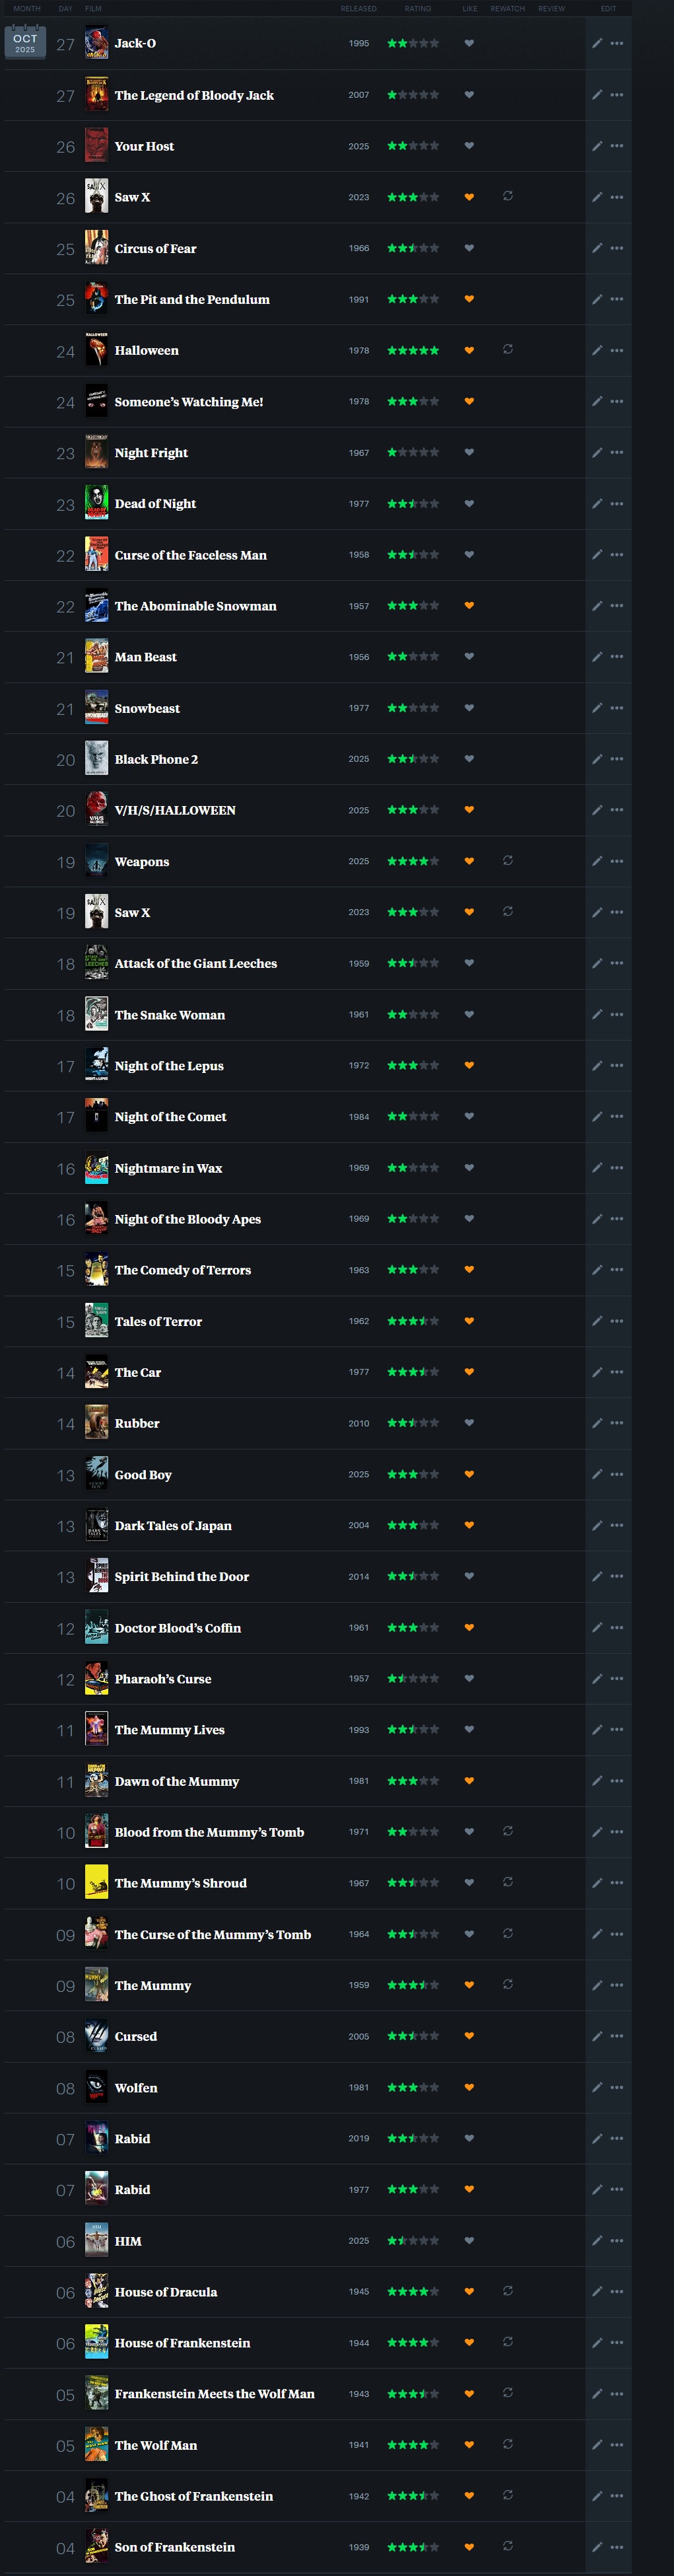Toggle rewatch for The Mummy's Shroud

point(508,1882)
